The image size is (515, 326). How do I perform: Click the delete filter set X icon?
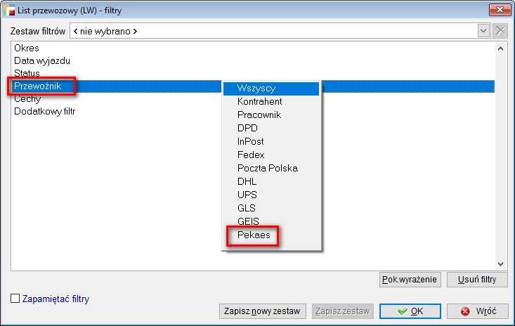pos(500,31)
